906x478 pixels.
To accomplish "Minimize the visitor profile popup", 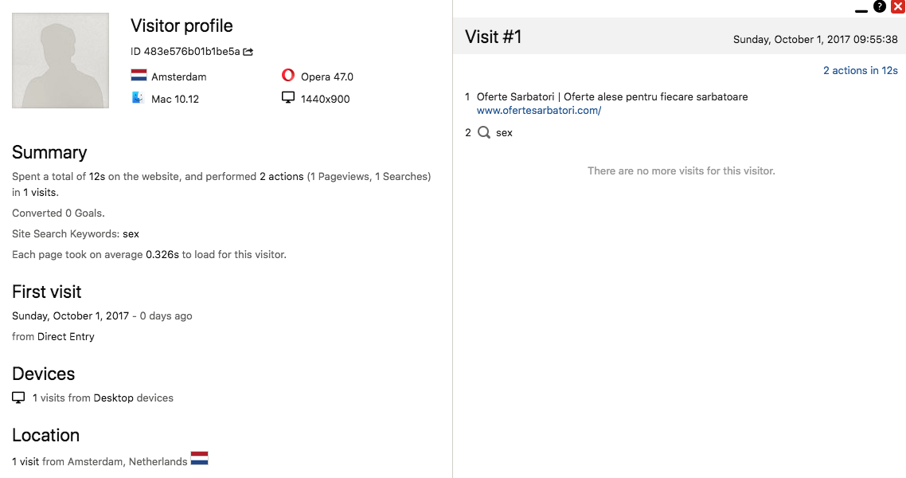I will 861,10.
